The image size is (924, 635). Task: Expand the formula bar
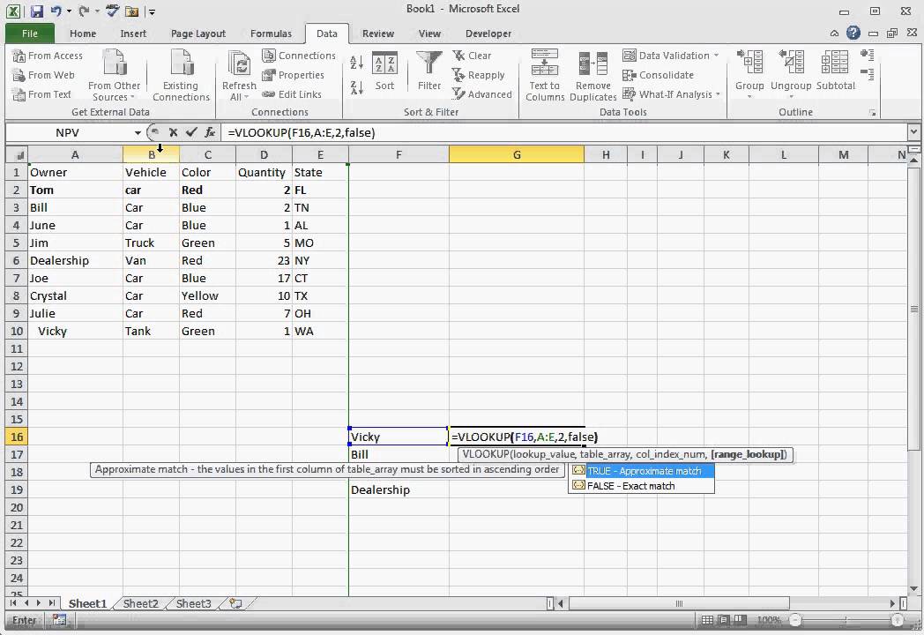913,132
